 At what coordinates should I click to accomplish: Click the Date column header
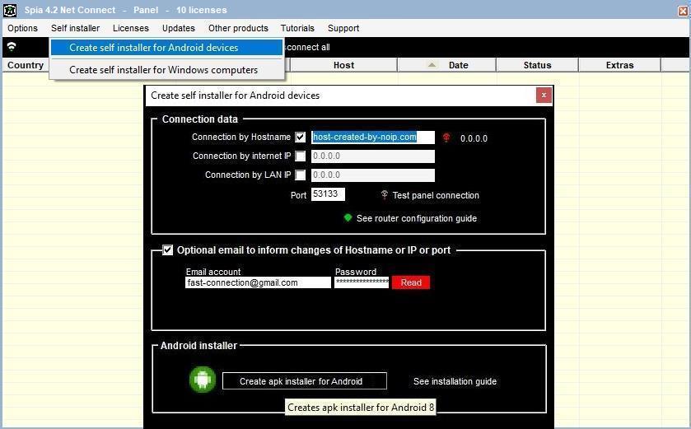[x=447, y=65]
